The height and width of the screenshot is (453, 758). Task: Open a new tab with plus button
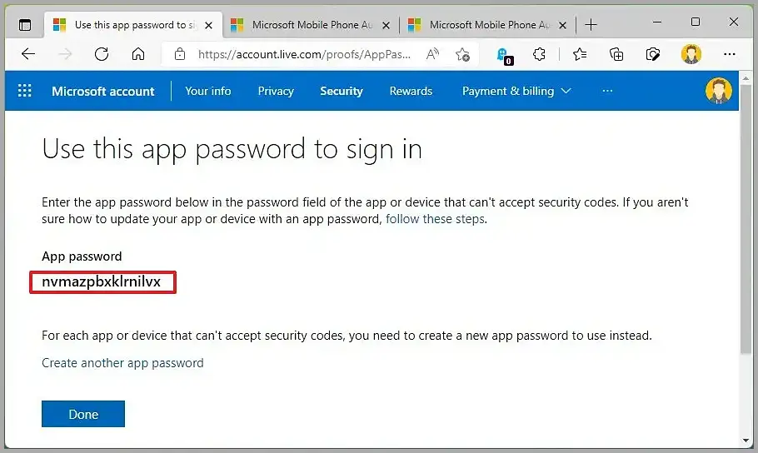(591, 25)
